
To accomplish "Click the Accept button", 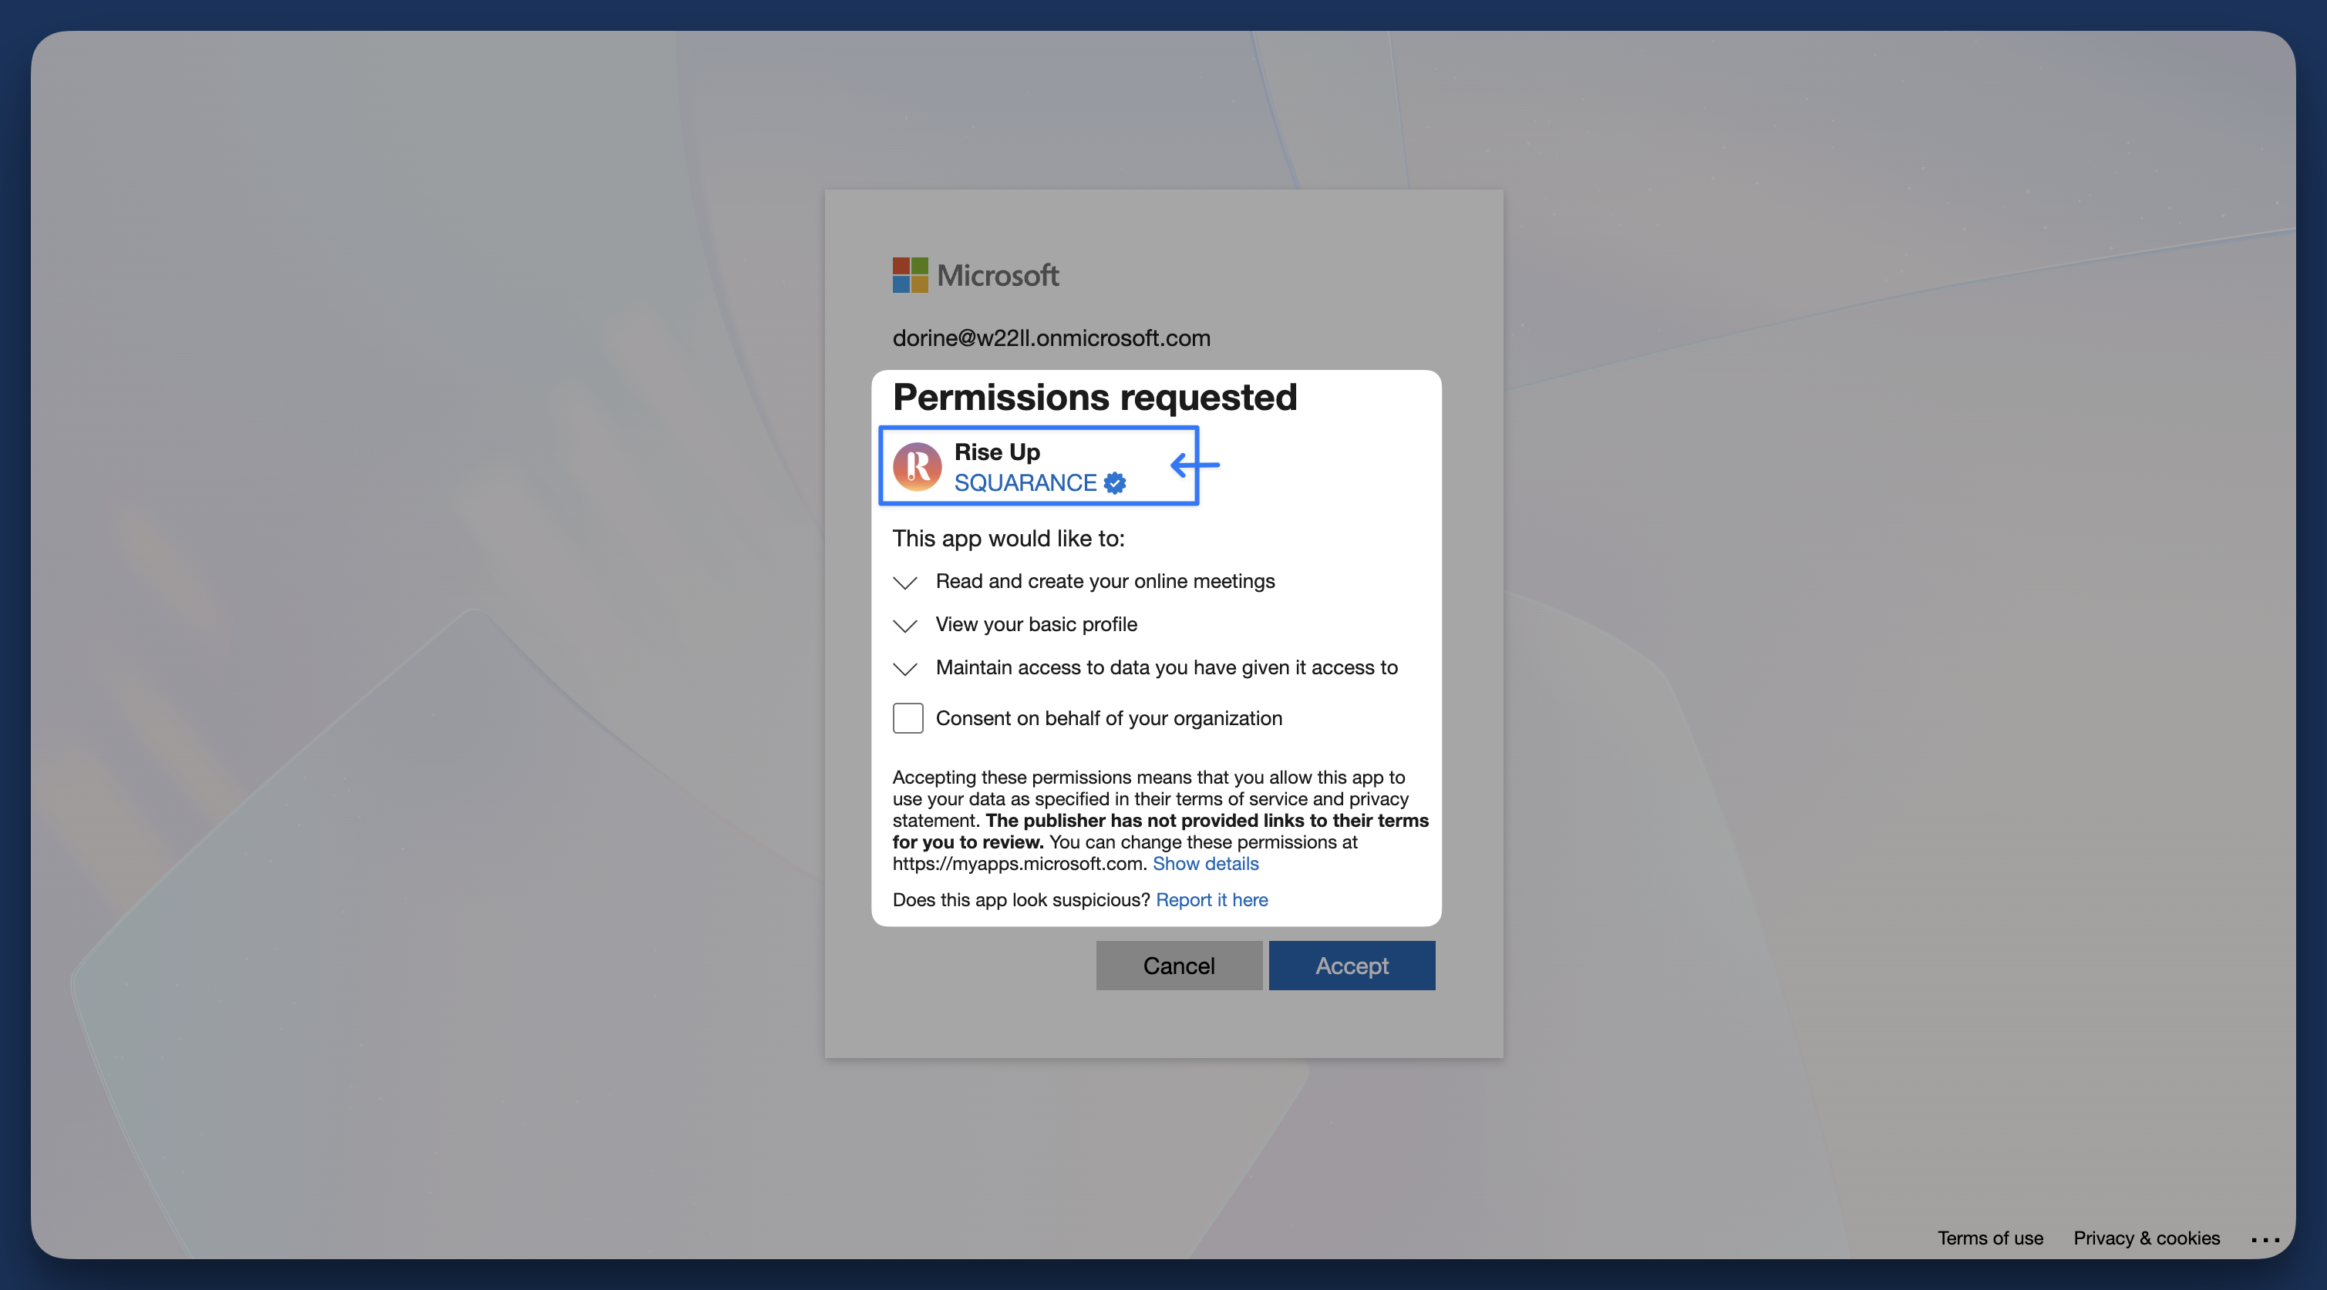I will [1351, 965].
